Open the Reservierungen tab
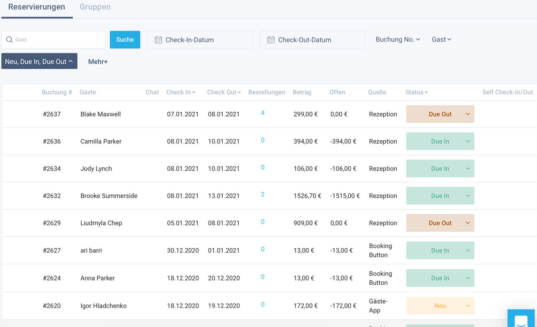The width and height of the screenshot is (537, 327). click(37, 7)
